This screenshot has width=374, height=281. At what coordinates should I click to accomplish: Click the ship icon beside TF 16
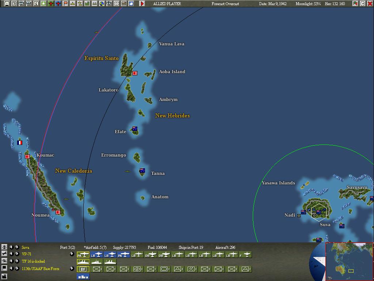click(x=4, y=261)
